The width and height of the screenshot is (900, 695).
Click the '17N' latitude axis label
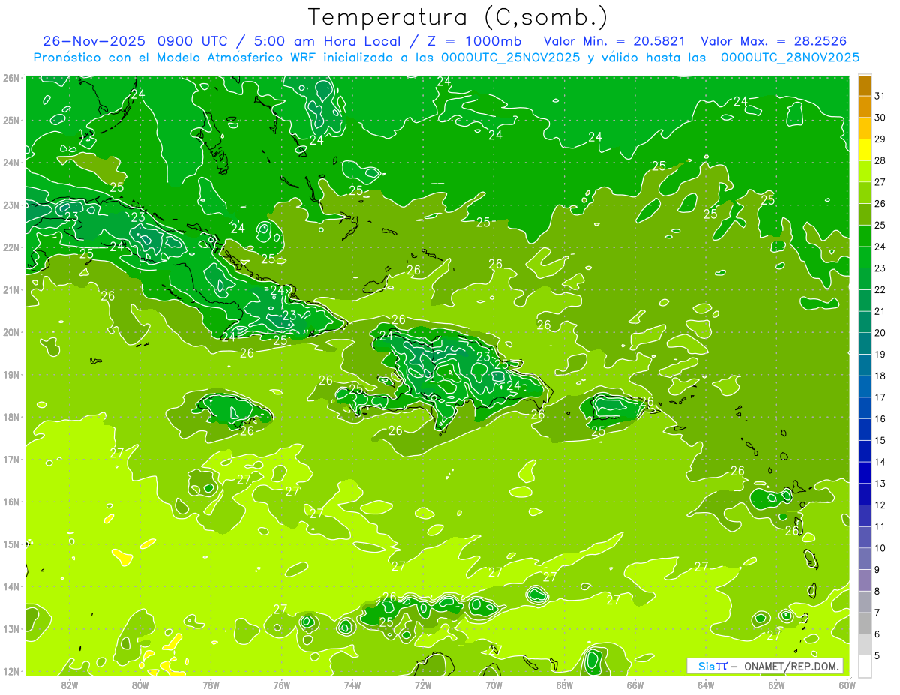(10, 459)
